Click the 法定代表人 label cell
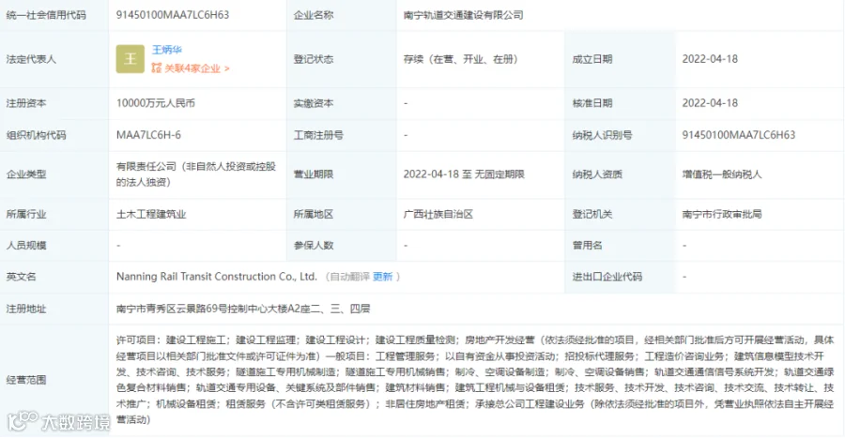This screenshot has width=845, height=438. [x=54, y=59]
